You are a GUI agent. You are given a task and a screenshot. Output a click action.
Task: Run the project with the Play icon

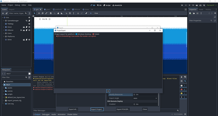point(182,5)
